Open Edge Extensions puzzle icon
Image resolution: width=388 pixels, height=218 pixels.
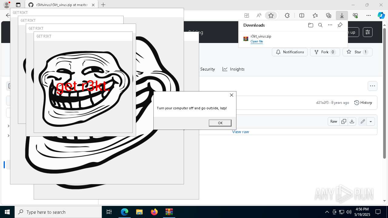click(287, 15)
